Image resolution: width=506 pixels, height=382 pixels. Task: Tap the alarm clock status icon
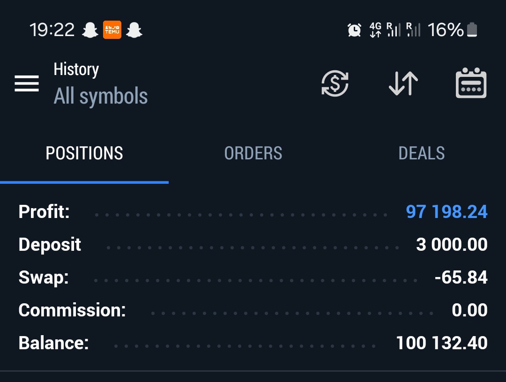pyautogui.click(x=354, y=30)
